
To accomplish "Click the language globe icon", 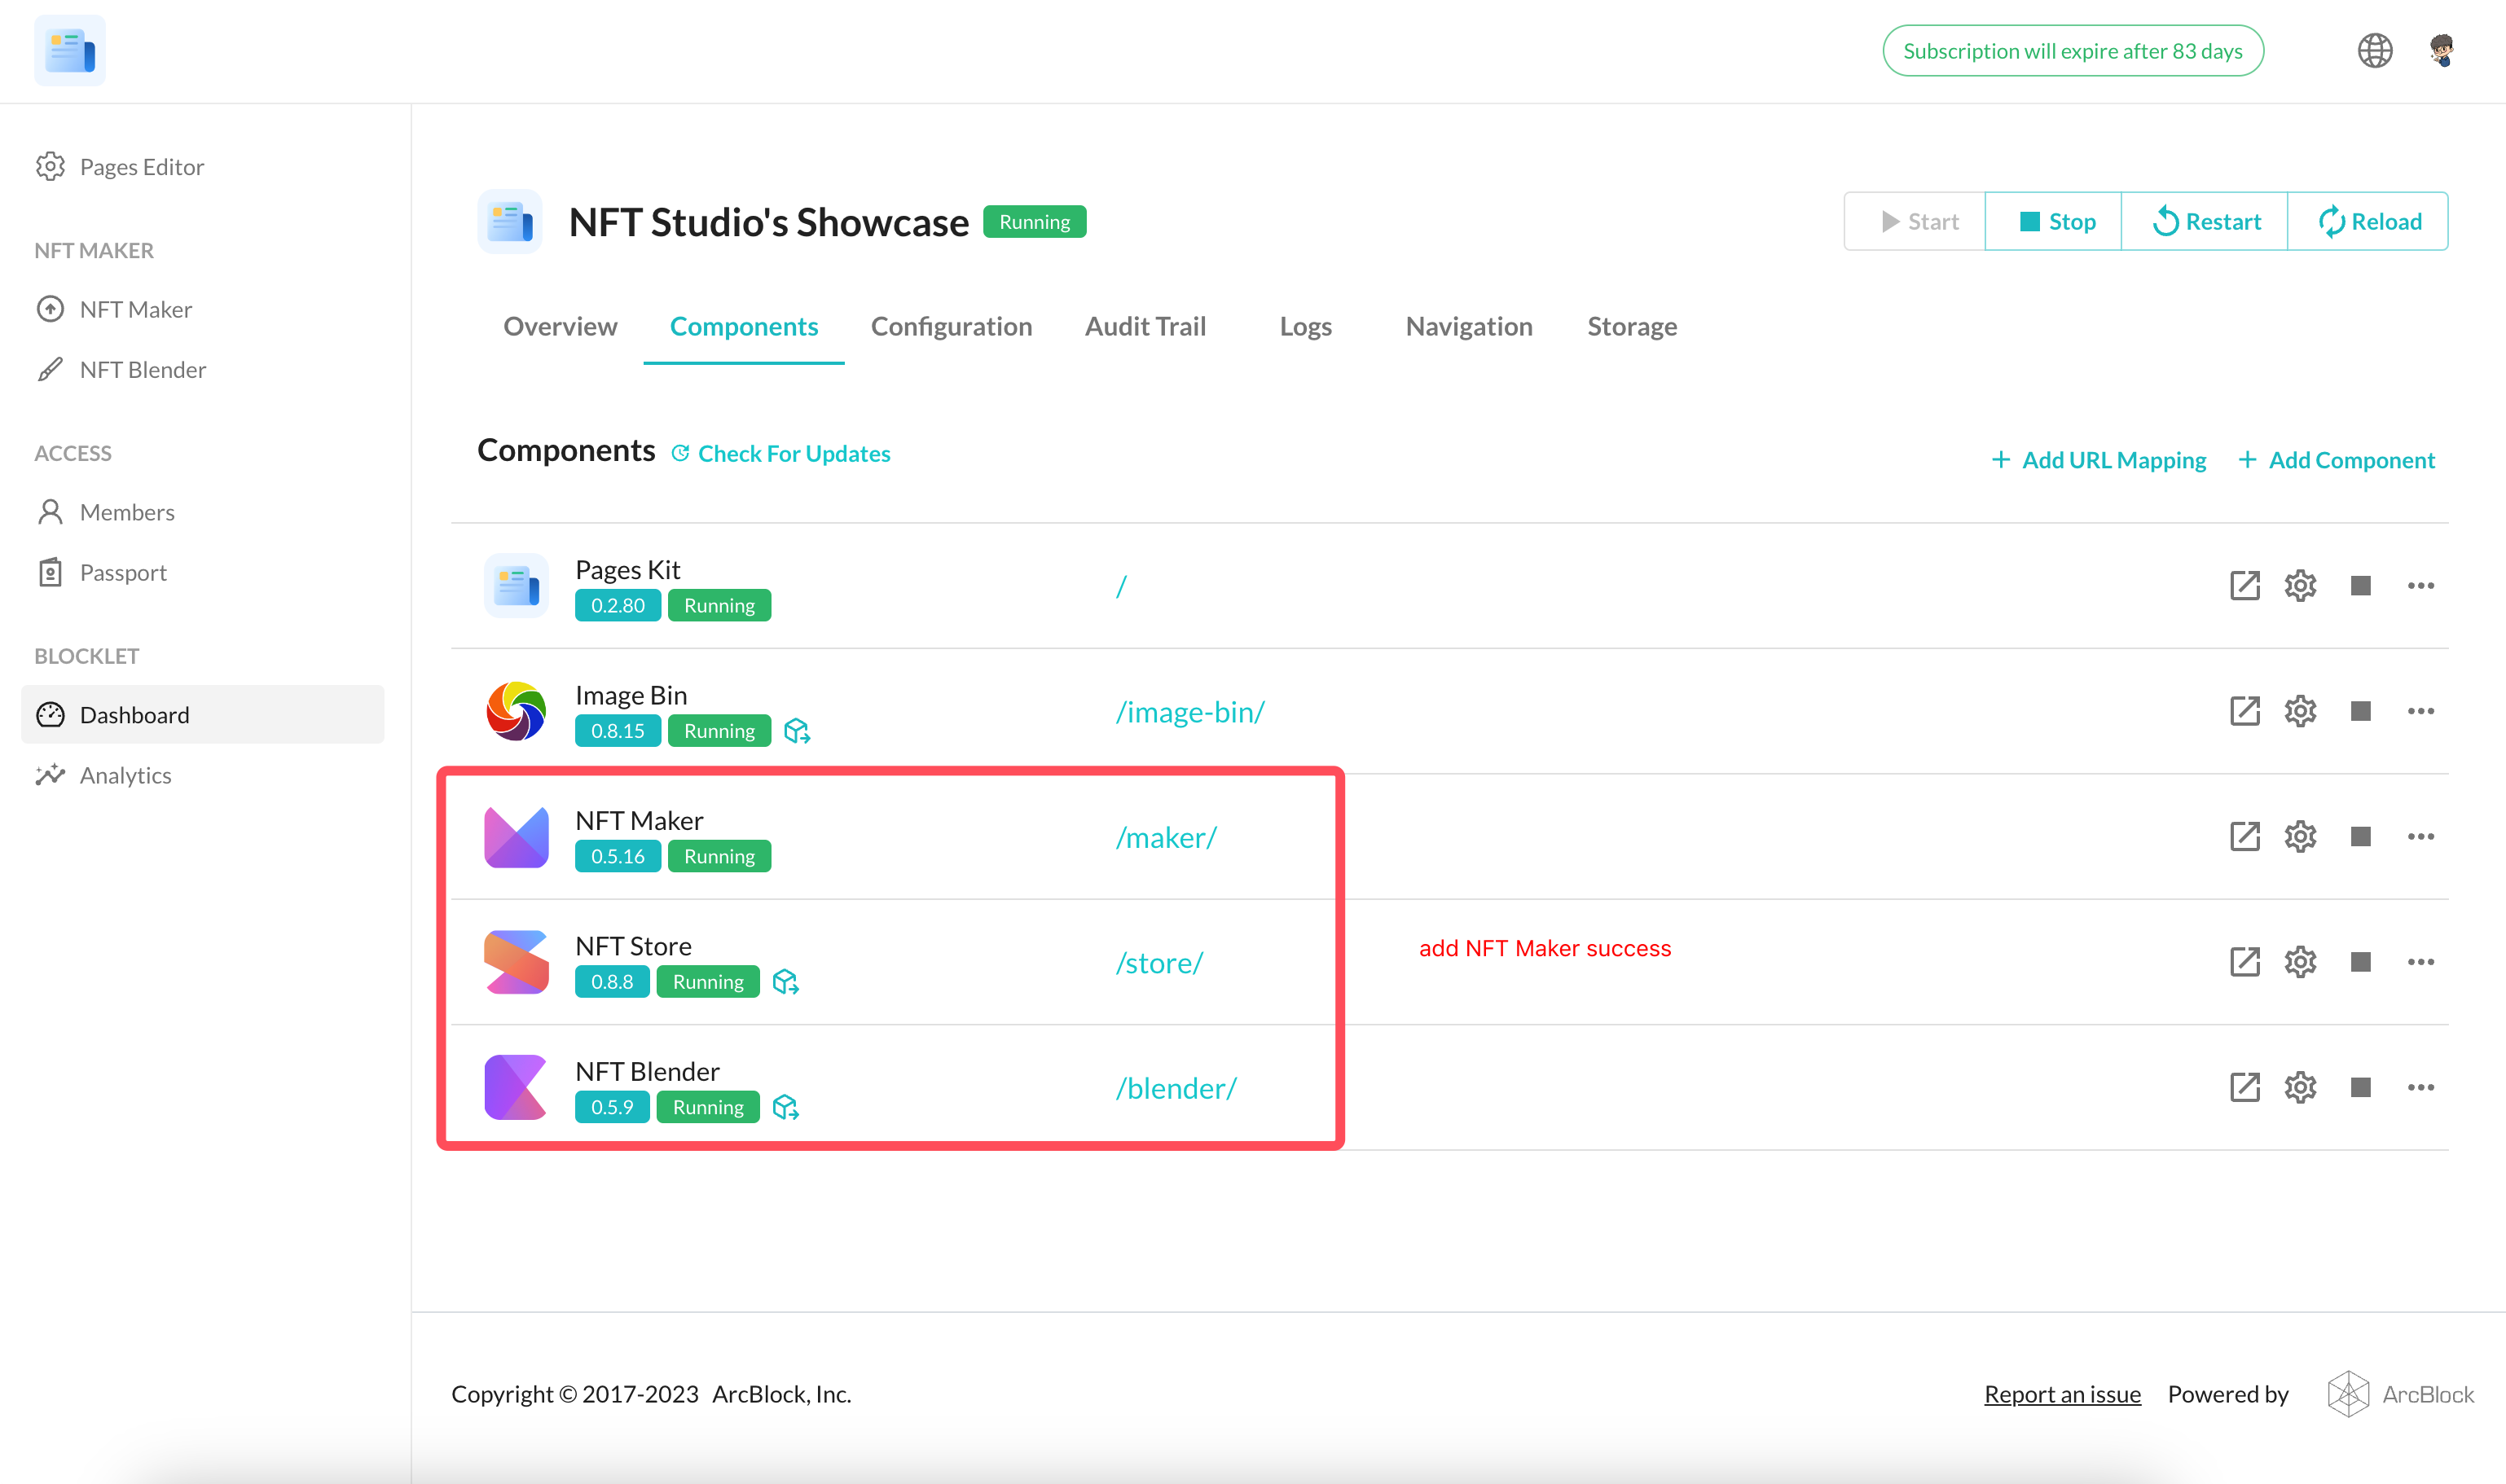I will coord(2374,50).
